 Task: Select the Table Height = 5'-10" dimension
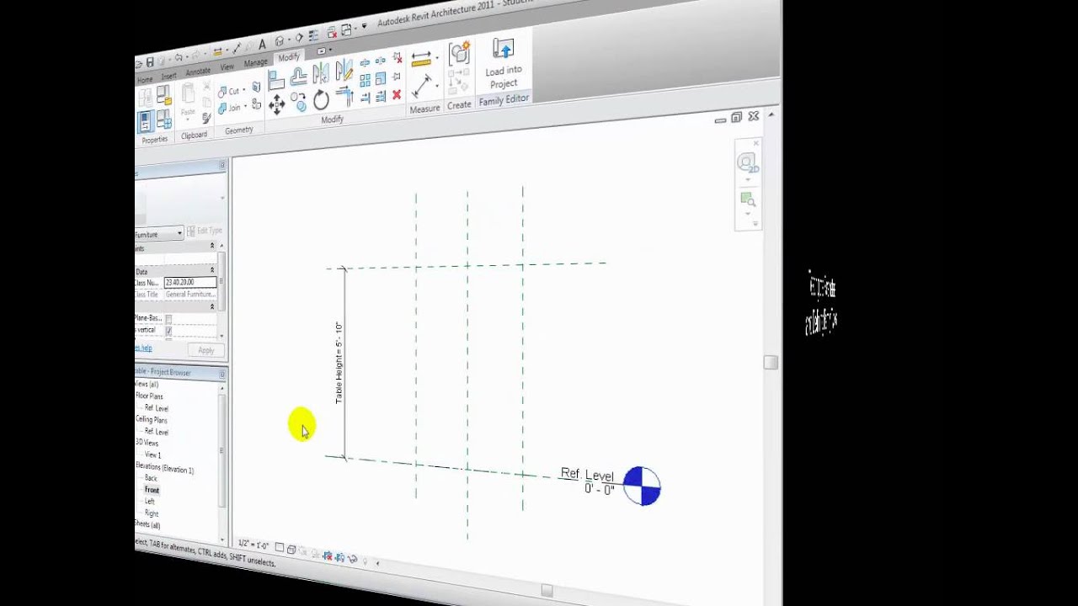pos(339,362)
